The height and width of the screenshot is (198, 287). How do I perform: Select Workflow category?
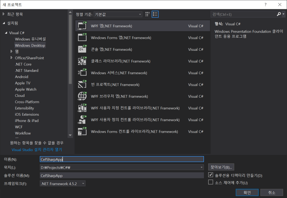(x=23, y=133)
